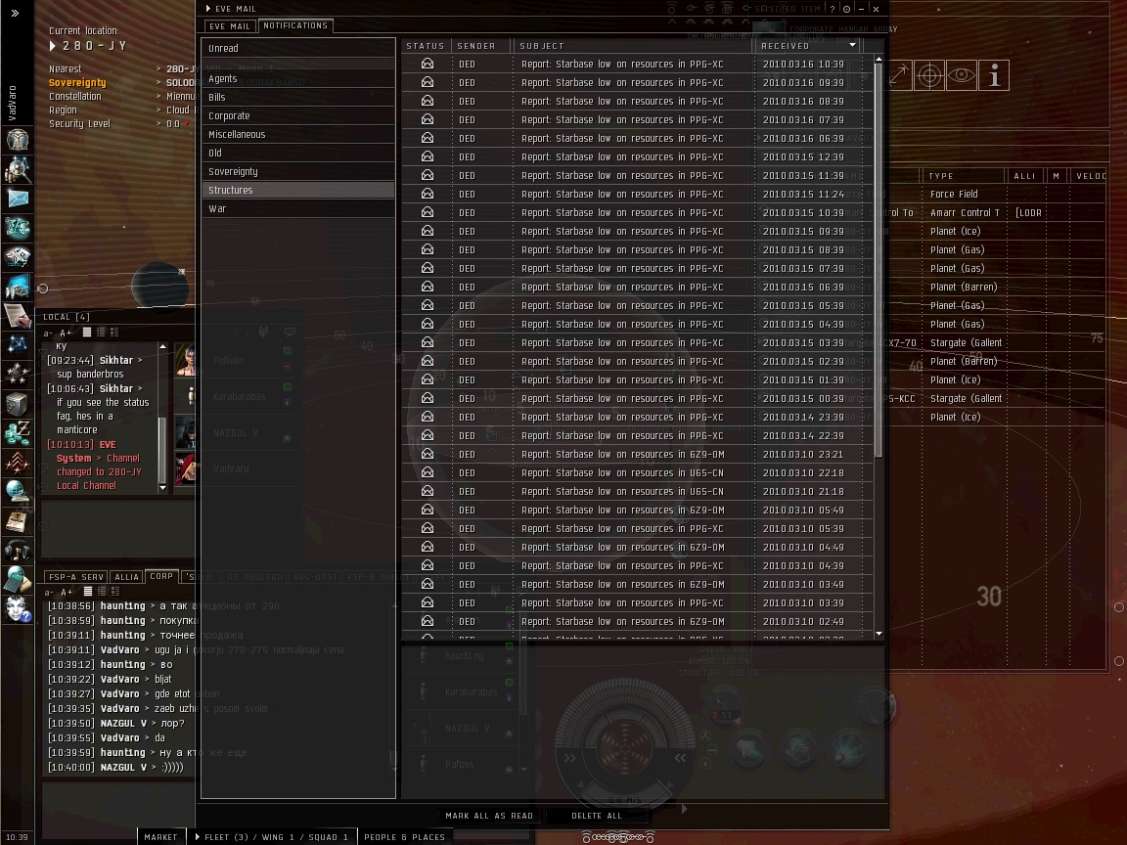Sort notifications by Received column arrow

852,45
